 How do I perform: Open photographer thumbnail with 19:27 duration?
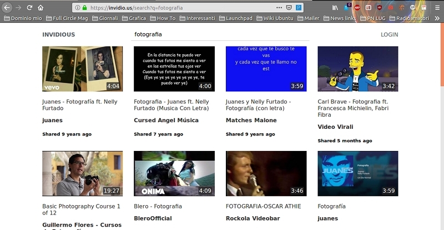pyautogui.click(x=82, y=174)
